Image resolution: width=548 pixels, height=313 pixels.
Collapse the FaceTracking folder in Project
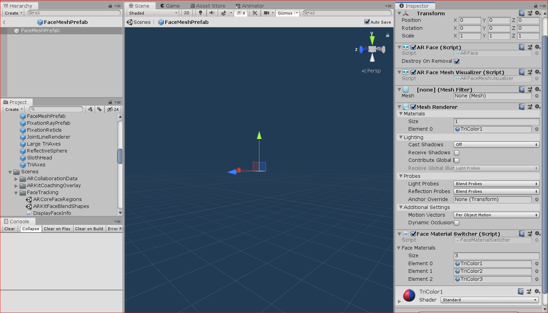(16, 193)
